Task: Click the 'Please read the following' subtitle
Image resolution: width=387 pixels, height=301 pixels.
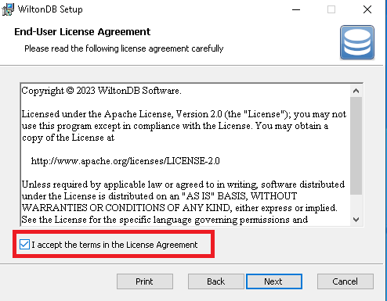Action: 124,48
